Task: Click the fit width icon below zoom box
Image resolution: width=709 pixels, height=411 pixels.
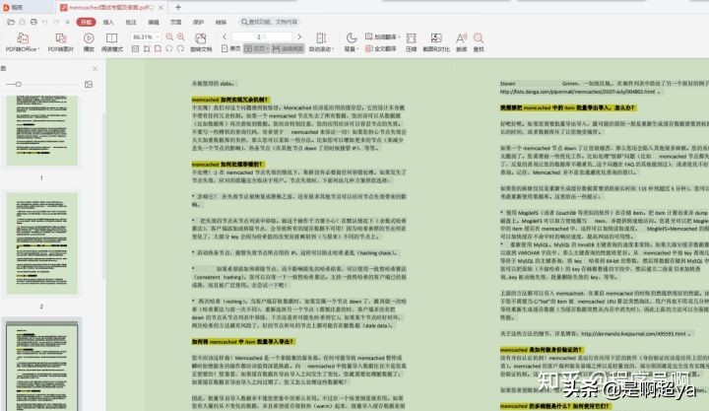Action: (x=158, y=48)
